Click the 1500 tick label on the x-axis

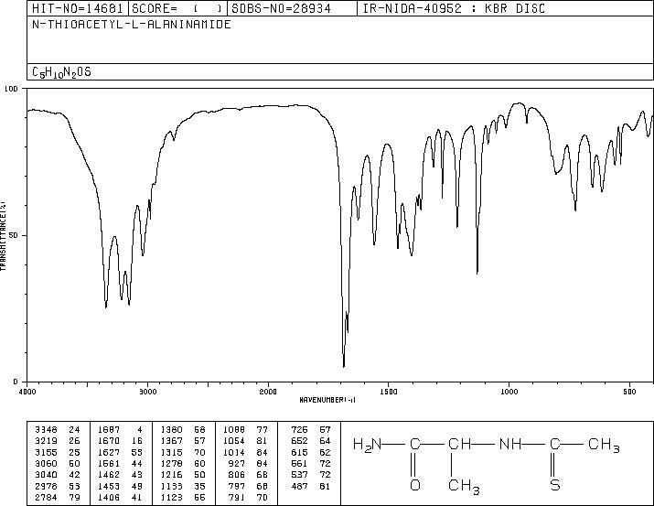388,391
